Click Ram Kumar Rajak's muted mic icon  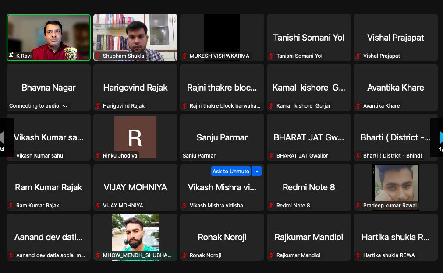click(11, 206)
